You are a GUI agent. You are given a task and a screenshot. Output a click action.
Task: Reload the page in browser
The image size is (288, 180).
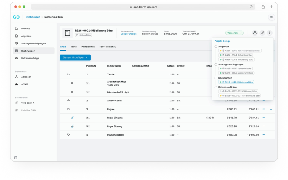[251, 7]
